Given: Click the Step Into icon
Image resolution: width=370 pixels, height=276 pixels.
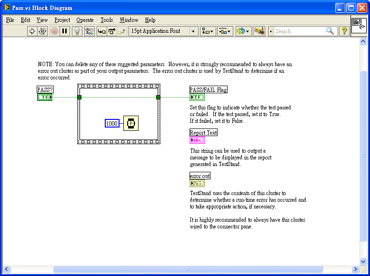Looking at the screenshot, I should point(102,31).
